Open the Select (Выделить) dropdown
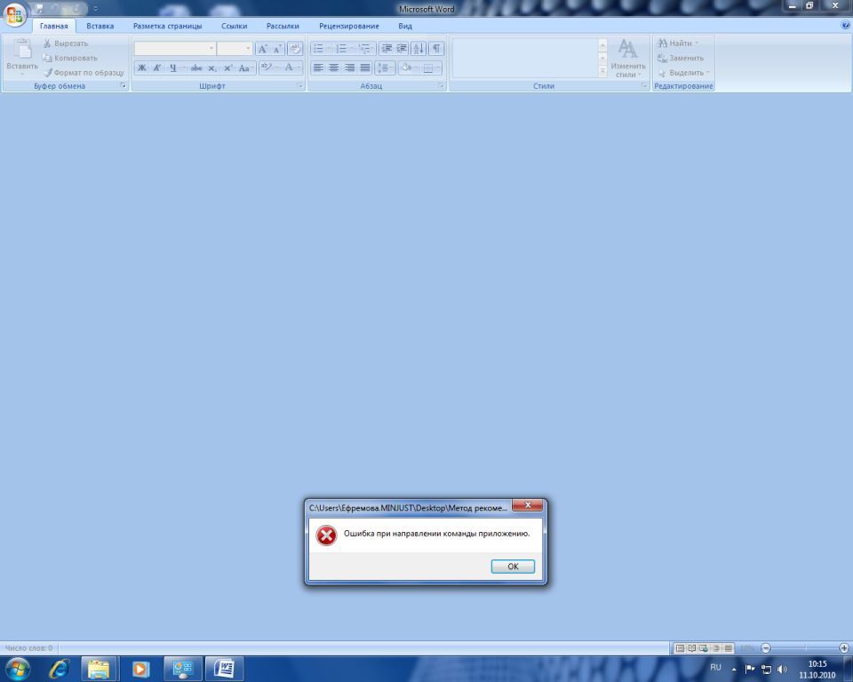The width and height of the screenshot is (853, 682). point(683,72)
